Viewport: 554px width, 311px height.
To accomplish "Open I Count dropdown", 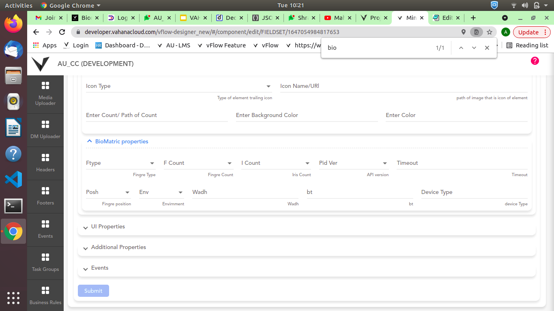I will (x=276, y=163).
